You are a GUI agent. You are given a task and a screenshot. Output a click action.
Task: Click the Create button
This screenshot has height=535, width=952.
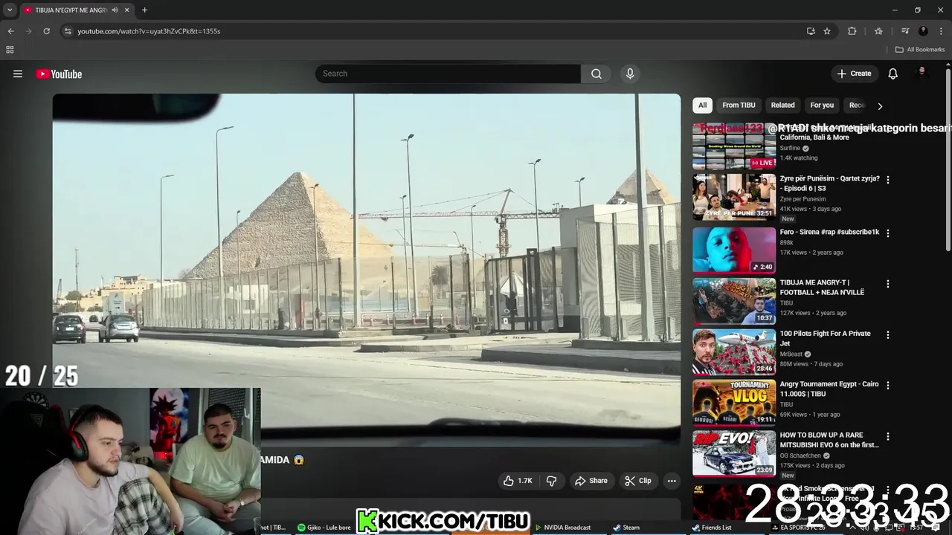pos(854,74)
